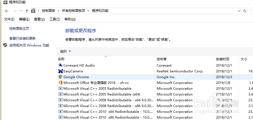
Task: Select Conexant HD Audio entry name
Action: [79, 66]
